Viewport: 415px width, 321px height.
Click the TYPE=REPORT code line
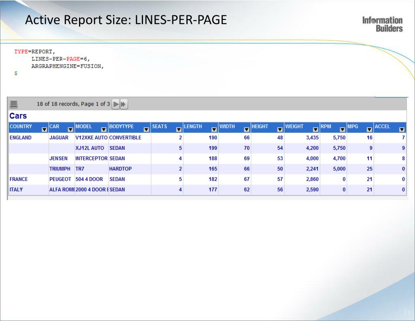coord(35,52)
